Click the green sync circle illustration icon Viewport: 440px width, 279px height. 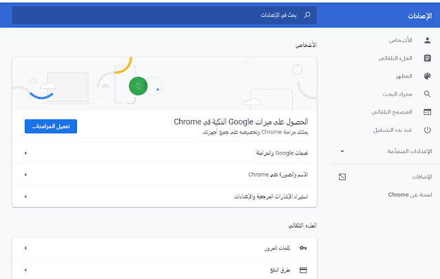coord(138,86)
